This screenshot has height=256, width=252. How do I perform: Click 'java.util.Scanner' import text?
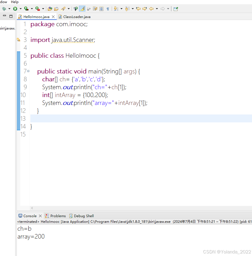tap(73, 40)
